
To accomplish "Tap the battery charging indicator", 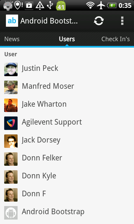I will 112,6.
